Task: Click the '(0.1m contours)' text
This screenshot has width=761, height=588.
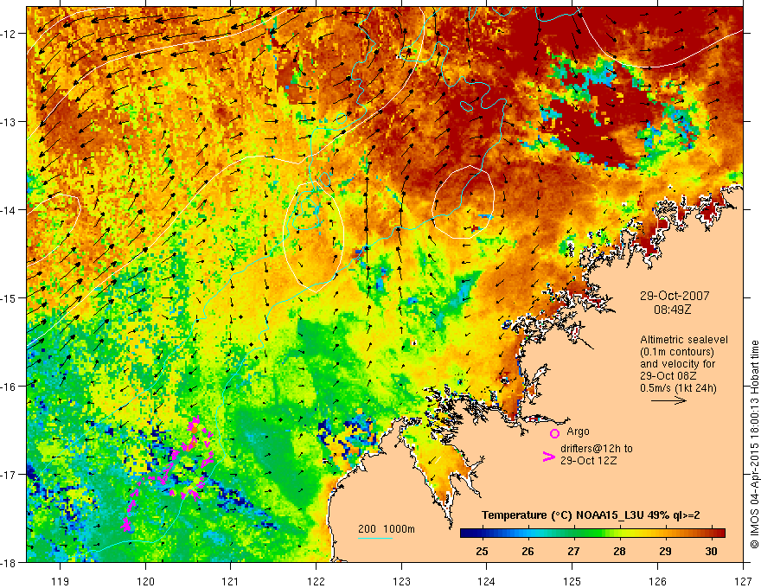Action: pyautogui.click(x=677, y=352)
